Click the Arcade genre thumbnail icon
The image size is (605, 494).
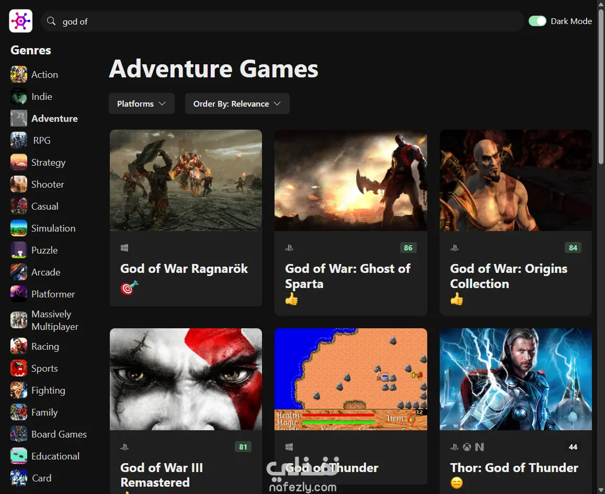coord(18,272)
